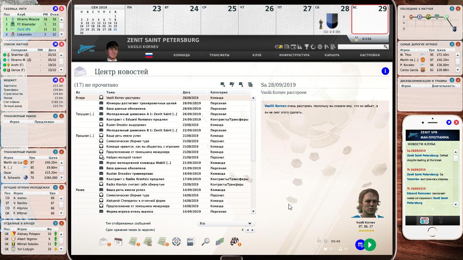Image resolution: width=463 pixels, height=260 pixels.
Task: Open first team lineup pitch icon
Action: click(133, 242)
